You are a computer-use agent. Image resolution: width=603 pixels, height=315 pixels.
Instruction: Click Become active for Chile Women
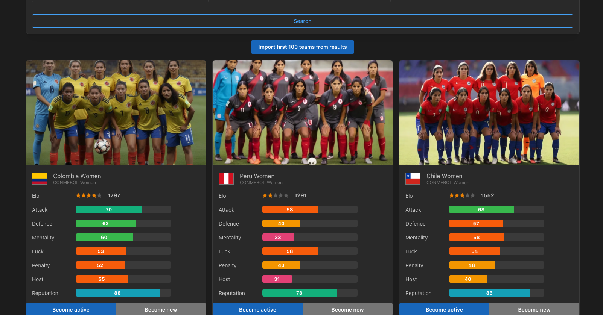click(x=444, y=309)
